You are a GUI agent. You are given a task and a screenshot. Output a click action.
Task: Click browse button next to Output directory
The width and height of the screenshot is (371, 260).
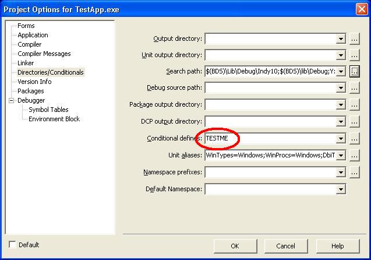coord(355,39)
